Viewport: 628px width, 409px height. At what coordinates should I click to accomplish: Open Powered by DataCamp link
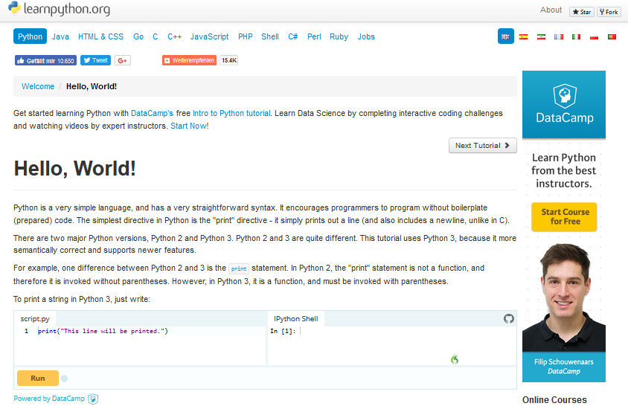49,399
